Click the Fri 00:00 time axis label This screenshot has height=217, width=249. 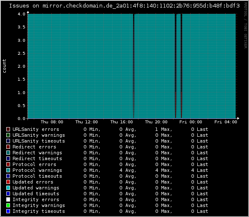[x=191, y=122]
